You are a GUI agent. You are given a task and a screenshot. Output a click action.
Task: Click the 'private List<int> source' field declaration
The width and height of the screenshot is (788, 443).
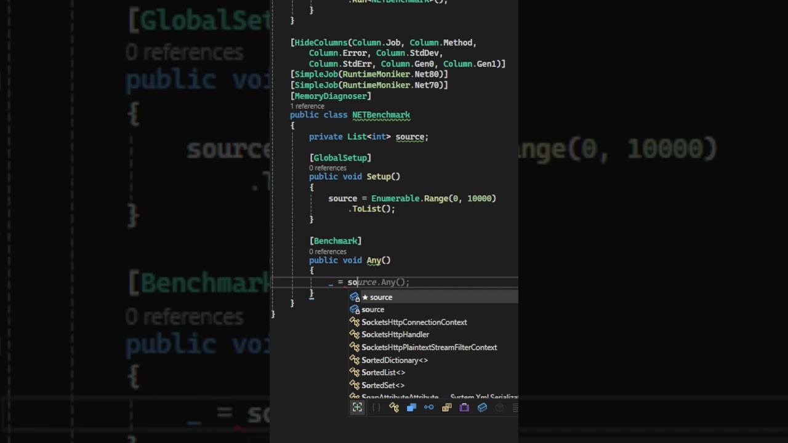(x=369, y=137)
